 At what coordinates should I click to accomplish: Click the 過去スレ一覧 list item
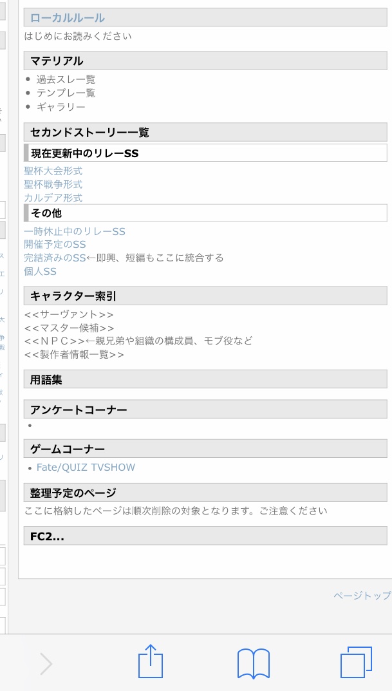66,79
